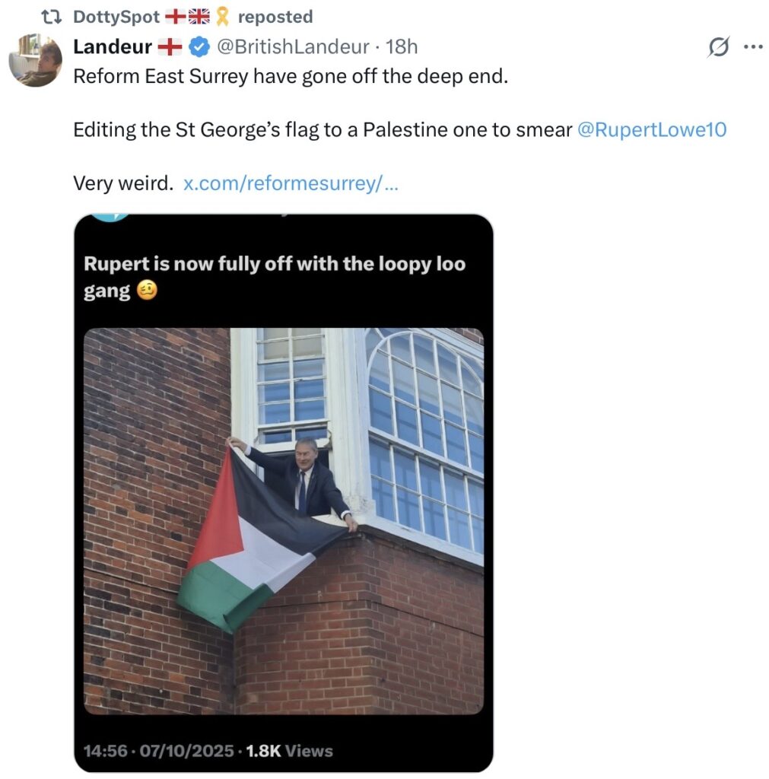
Task: Click the Union Jack emoji beside DottySpot
Action: [199, 17]
